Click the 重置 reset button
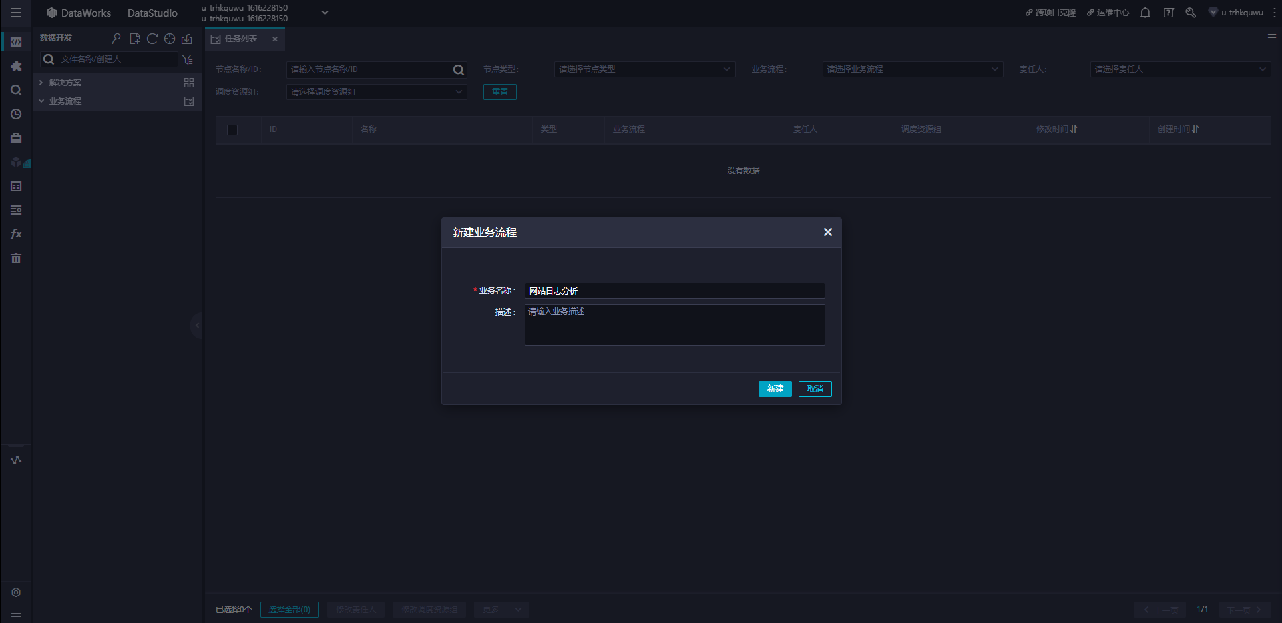Viewport: 1282px width, 623px height. pyautogui.click(x=500, y=92)
